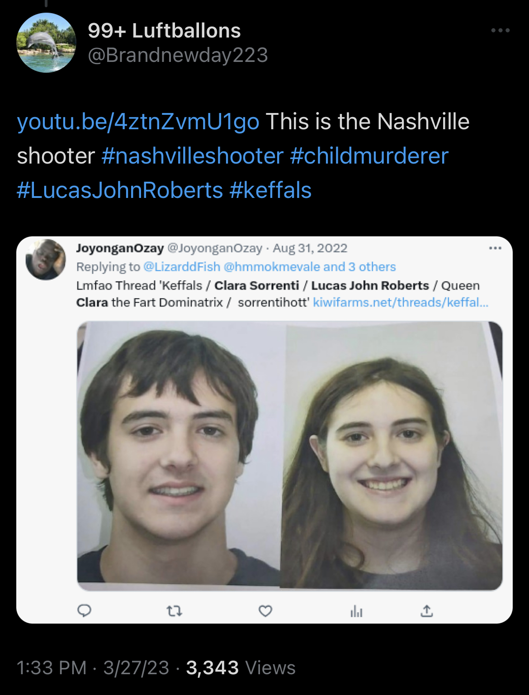
Task: Open the #LucasJohnRoberts hashtag
Action: (120, 190)
